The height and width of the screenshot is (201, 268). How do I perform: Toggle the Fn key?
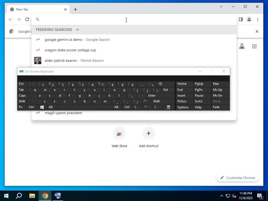(22, 107)
